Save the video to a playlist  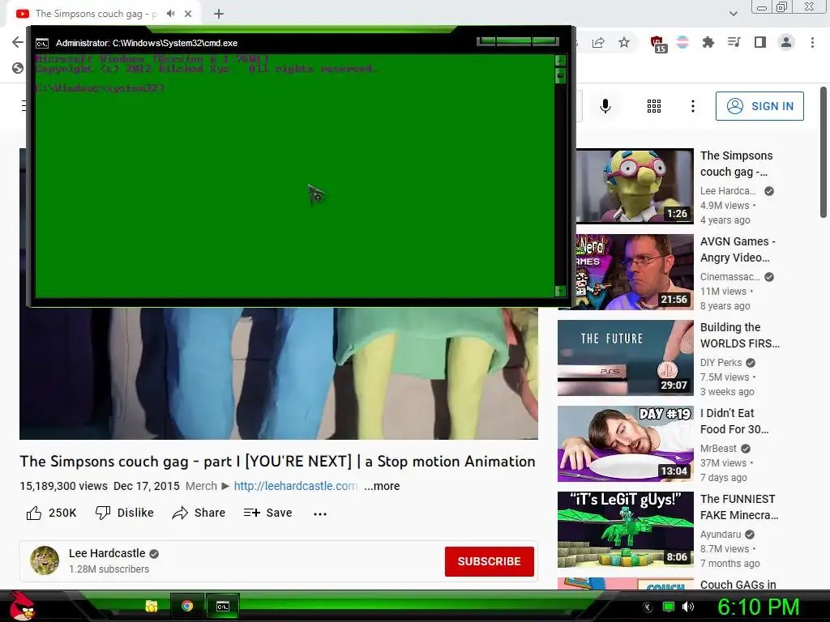(267, 513)
